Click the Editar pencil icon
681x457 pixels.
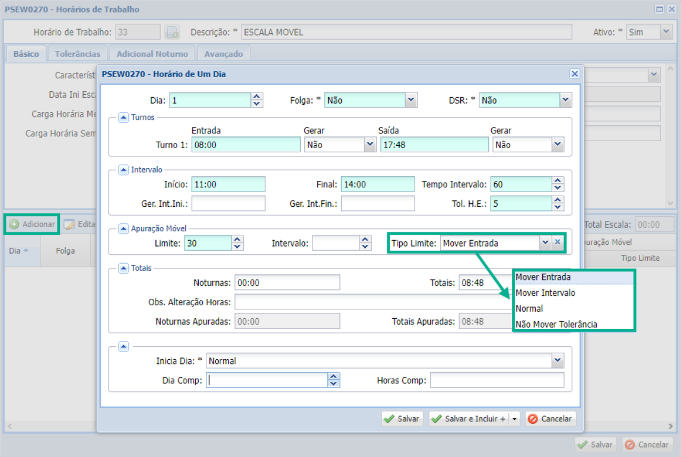(x=69, y=225)
